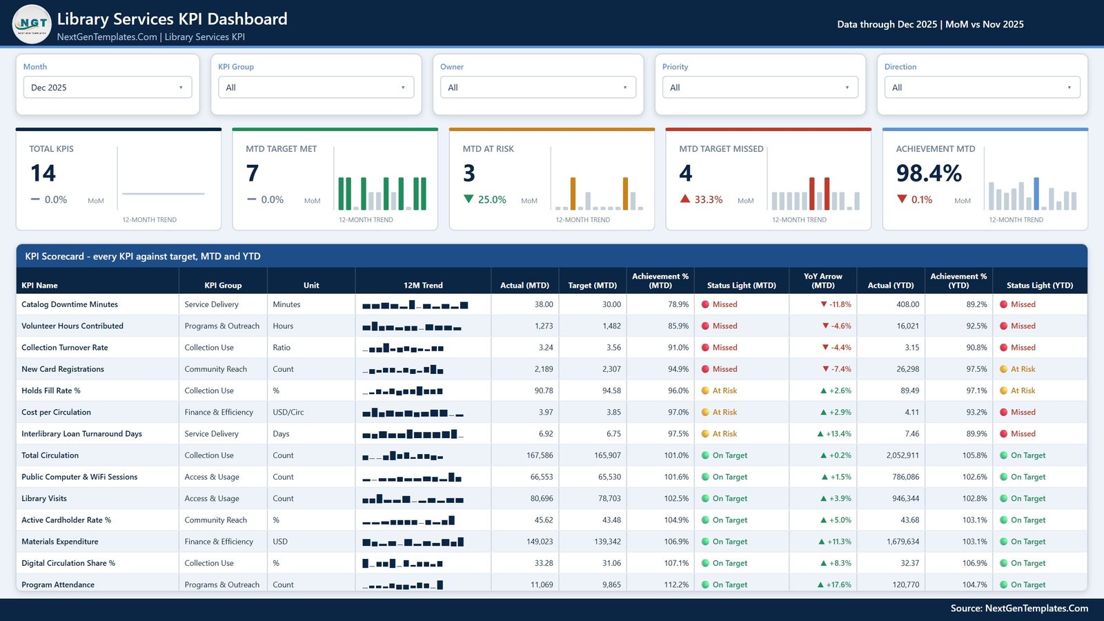Open the Priority filter dropdown
The width and height of the screenshot is (1104, 621).
click(x=760, y=88)
